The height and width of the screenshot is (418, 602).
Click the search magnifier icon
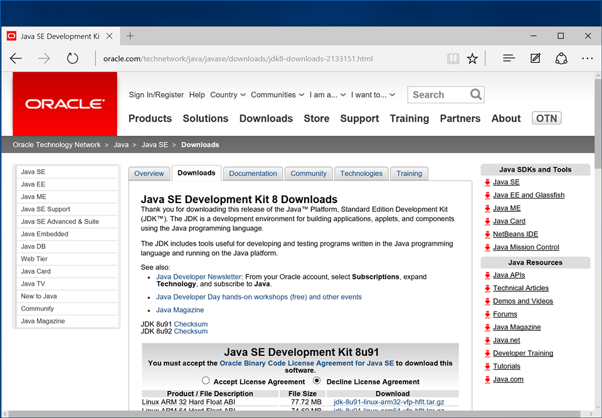476,95
